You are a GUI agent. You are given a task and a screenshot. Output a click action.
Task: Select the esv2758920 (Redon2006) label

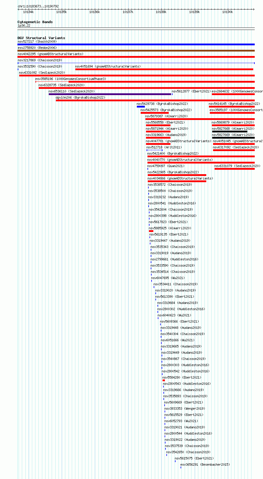pos(37,48)
